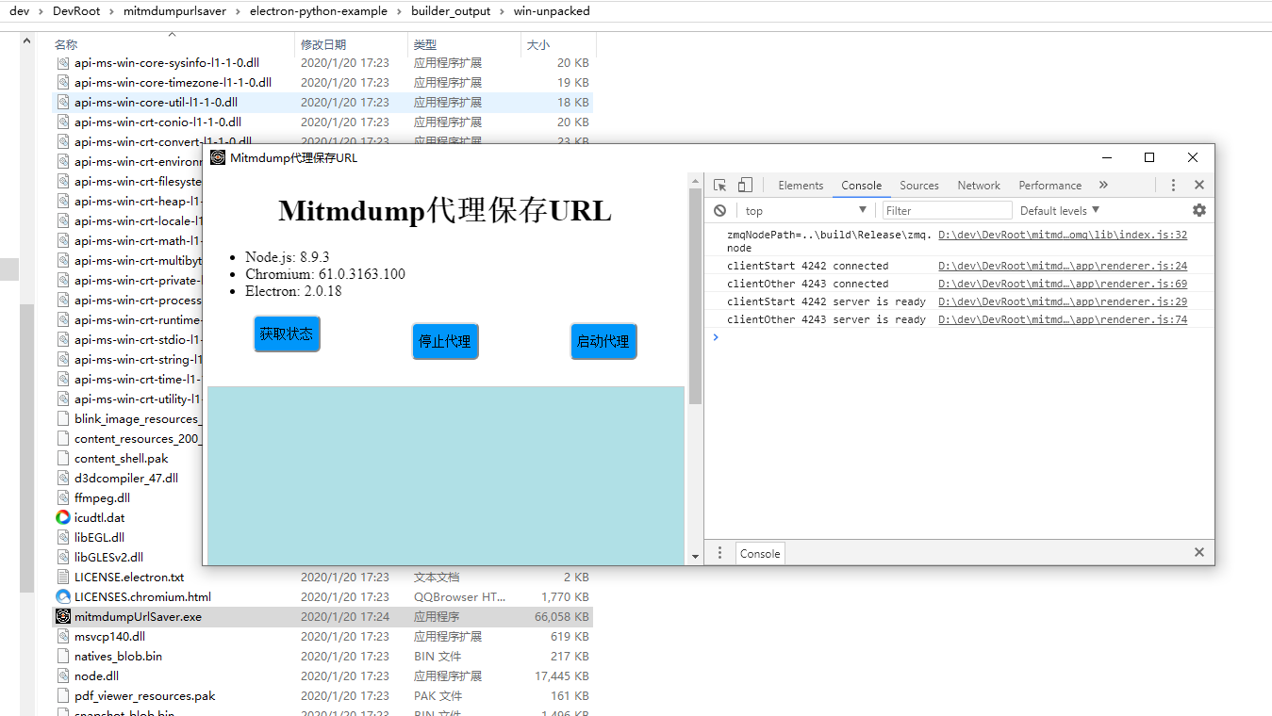Image resolution: width=1272 pixels, height=716 pixels.
Task: Maximize the Mitmdump代理保存URL window
Action: [1149, 157]
